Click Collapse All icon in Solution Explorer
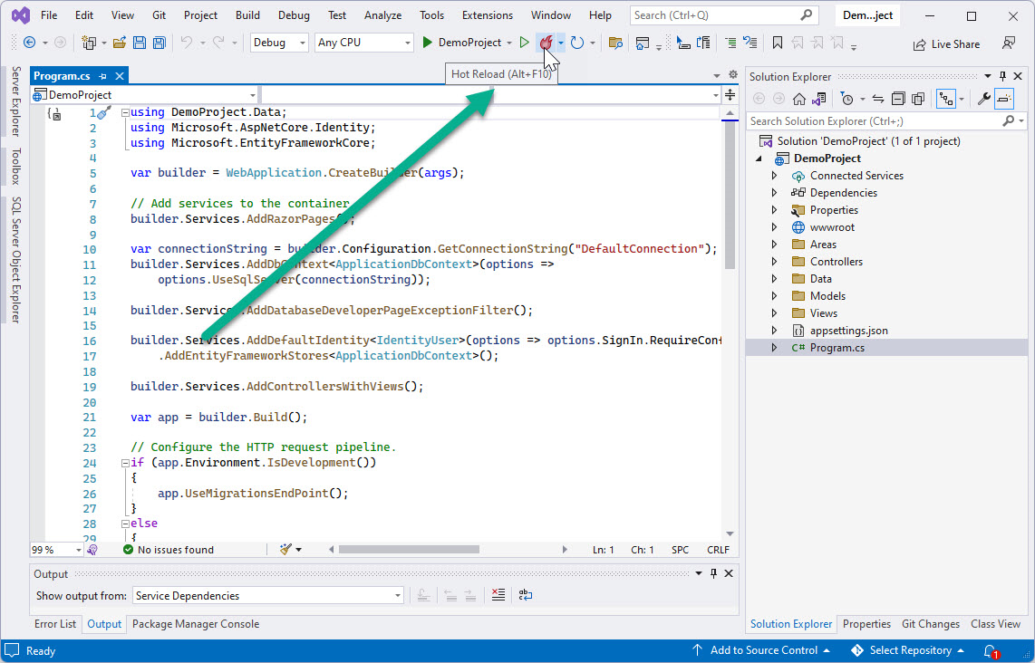 898,99
